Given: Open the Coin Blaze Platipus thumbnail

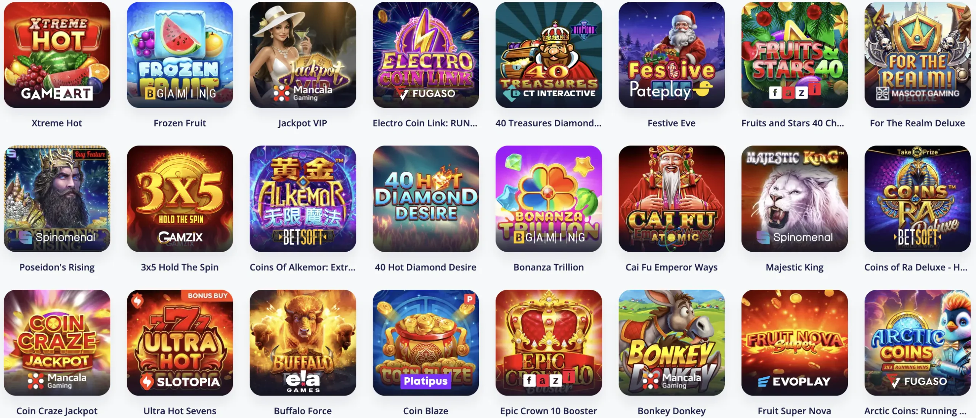Looking at the screenshot, I should coord(426,343).
